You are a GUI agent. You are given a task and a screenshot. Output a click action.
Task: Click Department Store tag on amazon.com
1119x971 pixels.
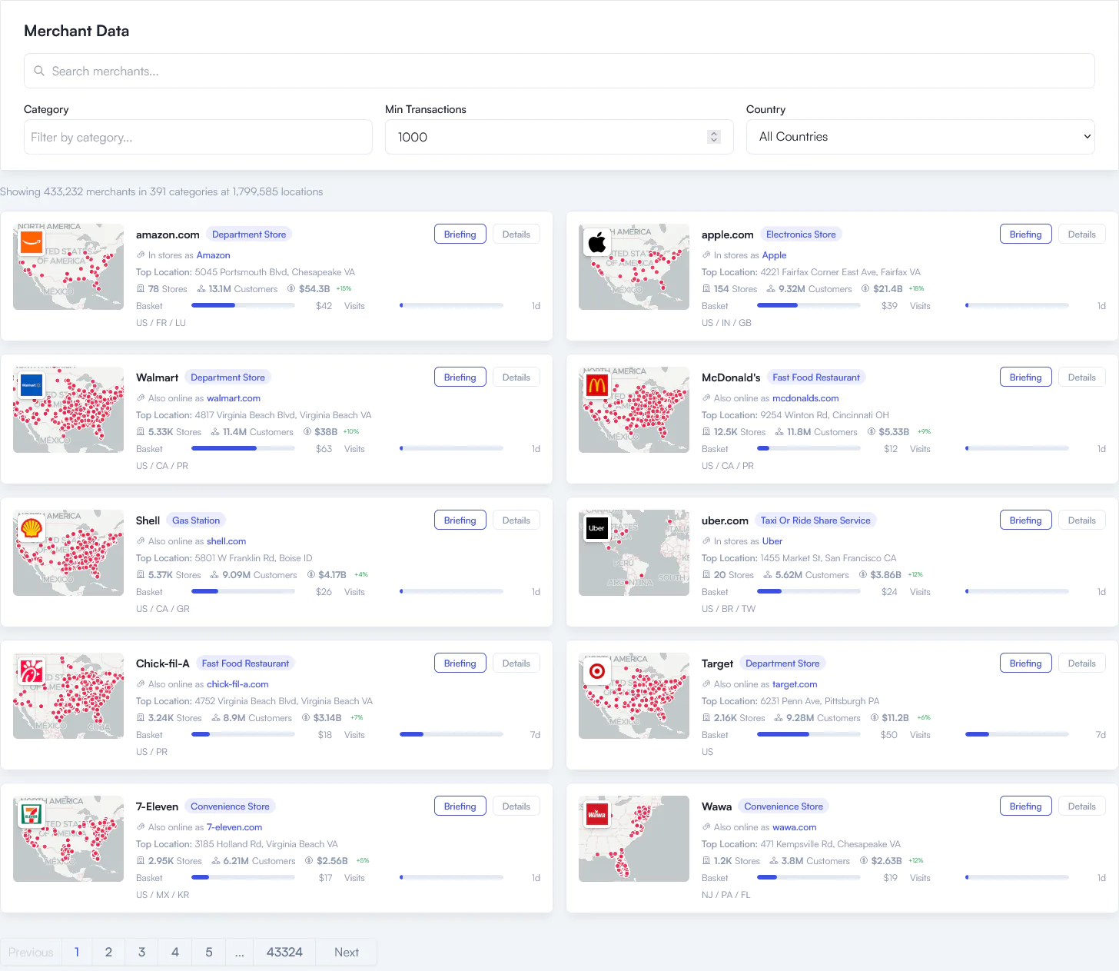click(249, 234)
